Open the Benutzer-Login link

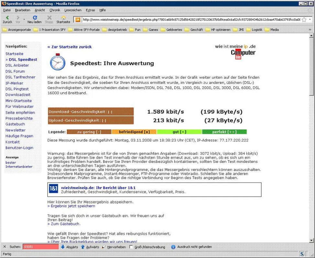(19, 148)
